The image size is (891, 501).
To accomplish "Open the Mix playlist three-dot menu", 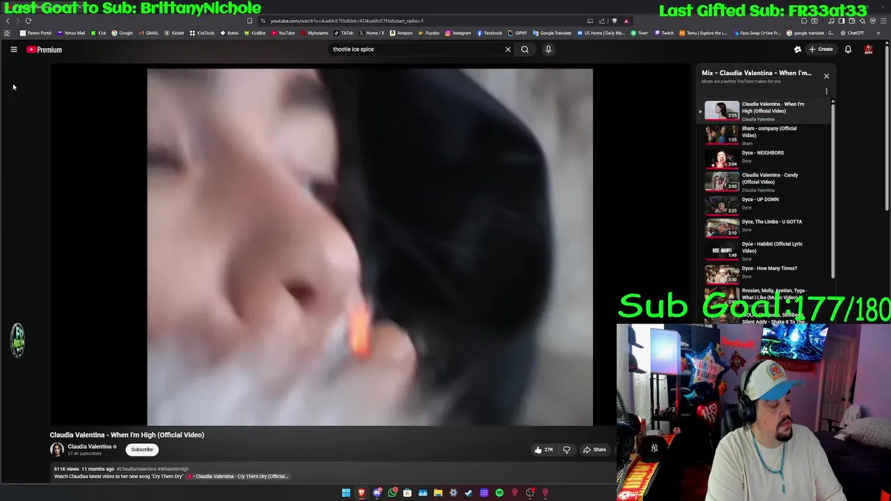I will click(x=826, y=91).
